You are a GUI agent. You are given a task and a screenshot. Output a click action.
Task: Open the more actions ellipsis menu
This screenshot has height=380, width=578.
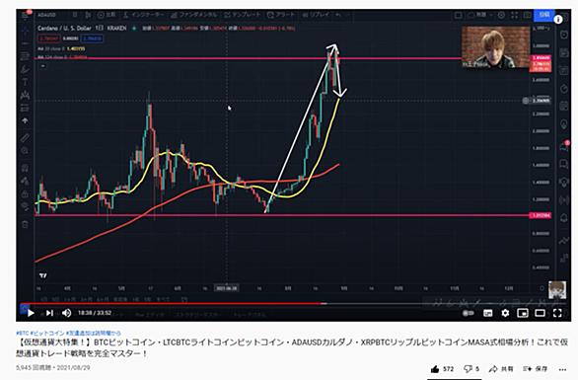pyautogui.click(x=562, y=369)
